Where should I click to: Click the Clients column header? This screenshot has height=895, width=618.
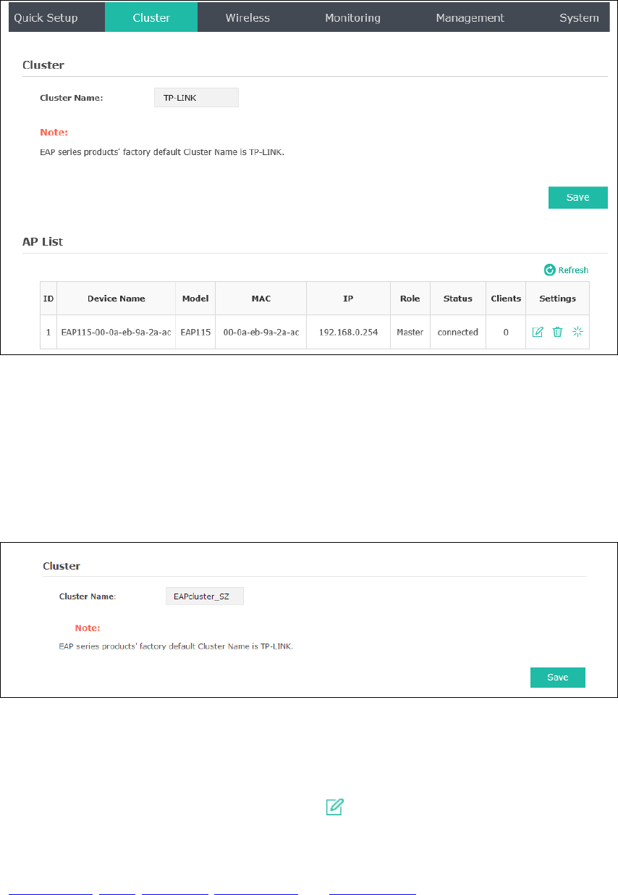click(x=506, y=299)
